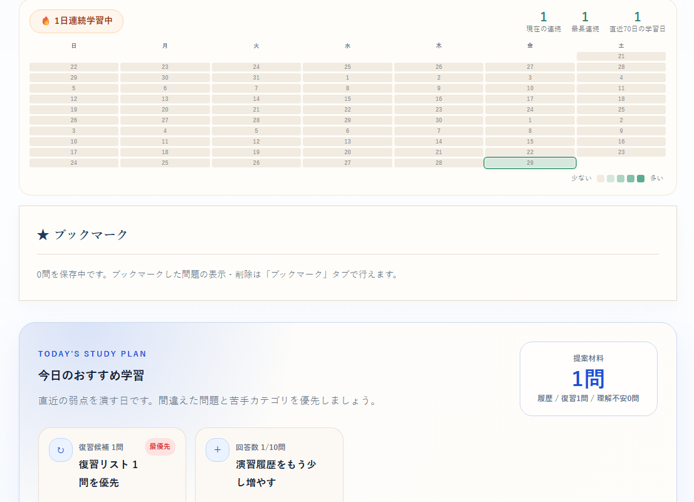Click the 水 weekday header
The width and height of the screenshot is (694, 502).
click(347, 46)
